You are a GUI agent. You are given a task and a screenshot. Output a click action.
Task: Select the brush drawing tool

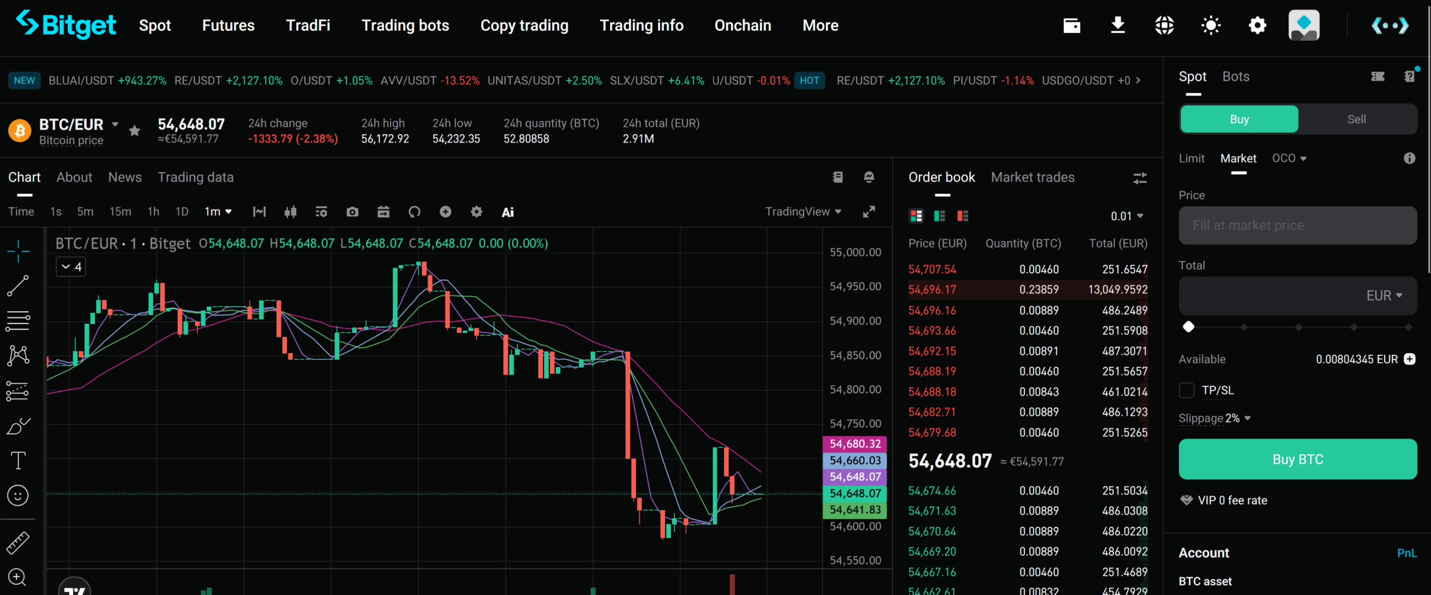pos(18,426)
